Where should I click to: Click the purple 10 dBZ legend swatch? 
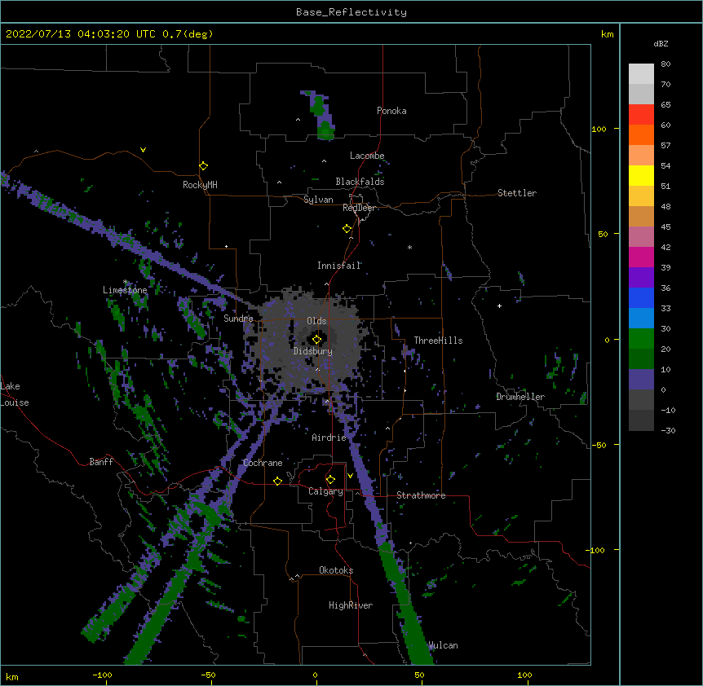[641, 380]
